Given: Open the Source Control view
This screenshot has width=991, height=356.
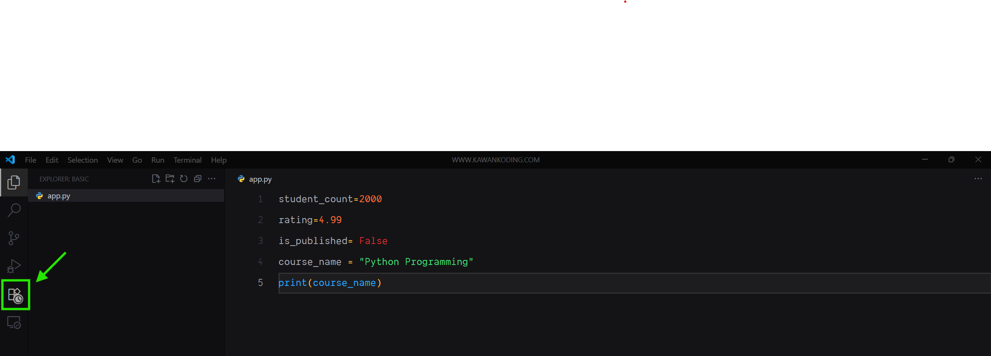Looking at the screenshot, I should pos(14,238).
